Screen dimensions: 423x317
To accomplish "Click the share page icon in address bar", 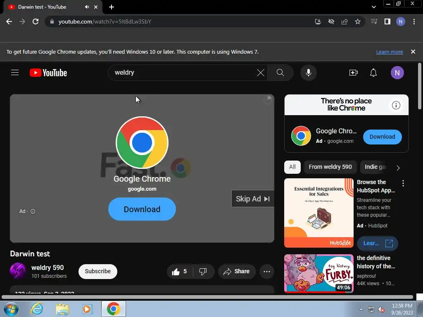I will click(345, 21).
